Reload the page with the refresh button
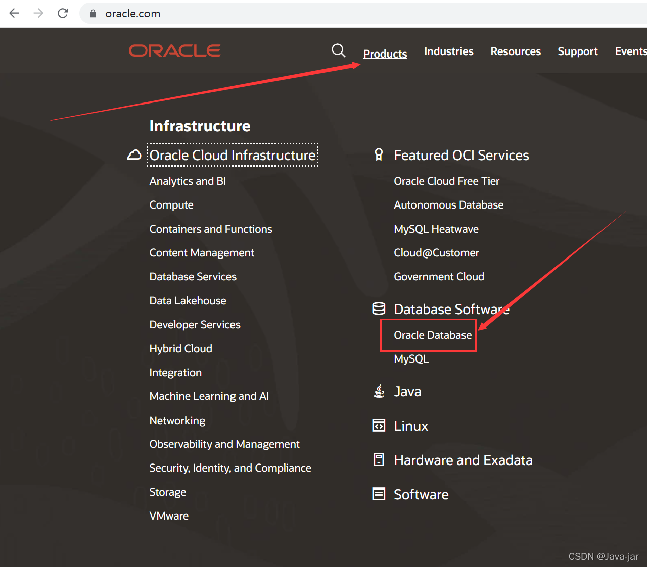This screenshot has height=567, width=647. click(x=63, y=13)
